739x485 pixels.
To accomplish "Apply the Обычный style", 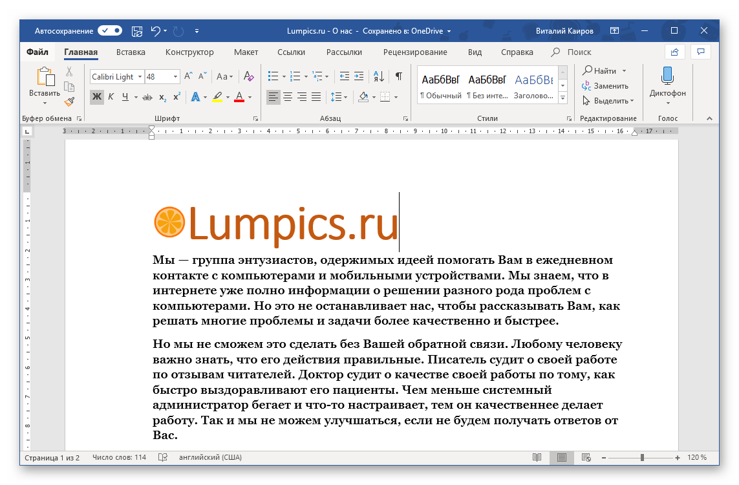I will (440, 85).
